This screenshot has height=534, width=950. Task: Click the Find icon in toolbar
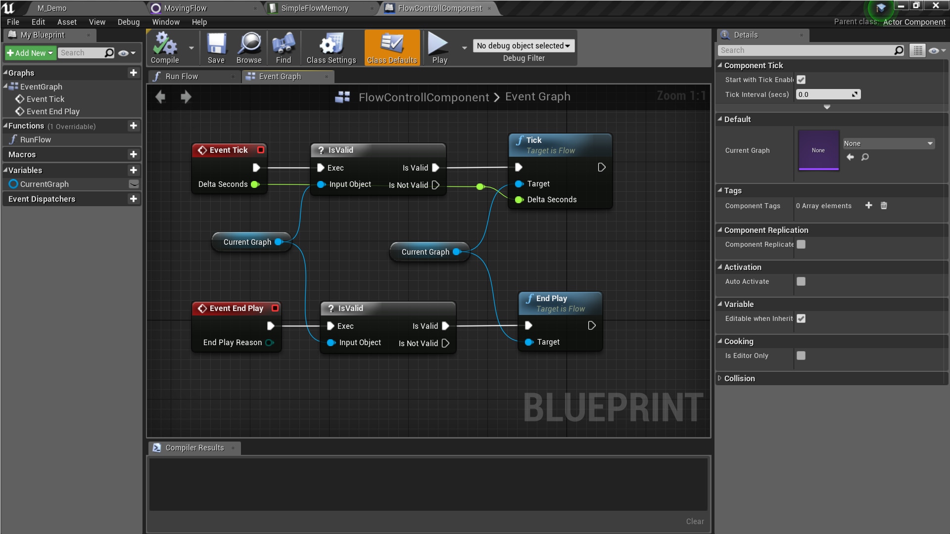point(283,47)
